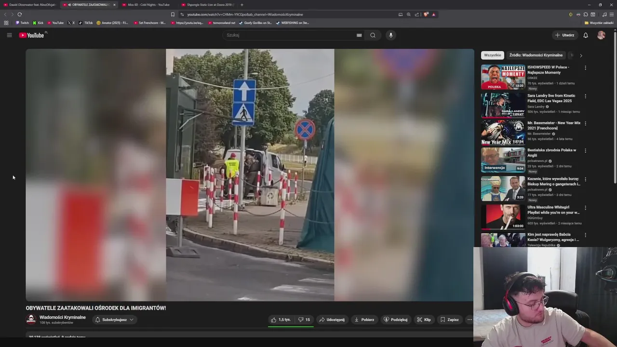Image resolution: width=617 pixels, height=347 pixels.
Task: Open the YouTube guide hamburger menu
Action: click(9, 35)
